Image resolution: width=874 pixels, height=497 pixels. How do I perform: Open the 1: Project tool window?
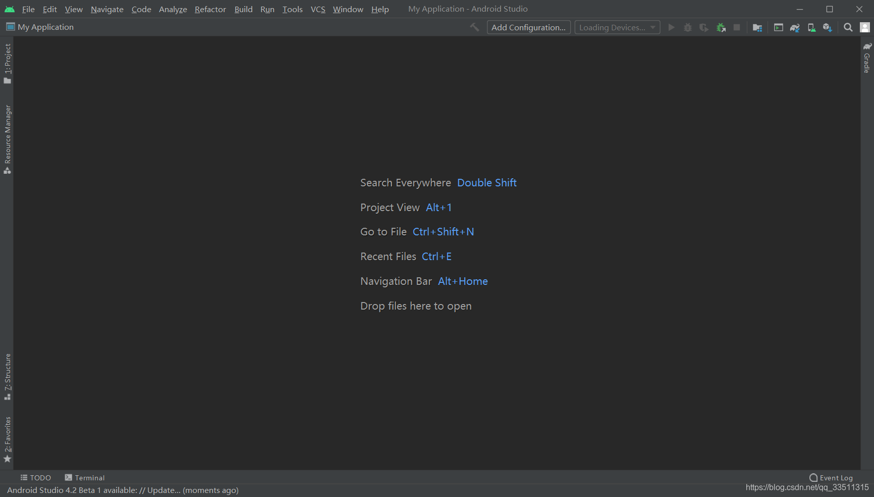pyautogui.click(x=7, y=64)
